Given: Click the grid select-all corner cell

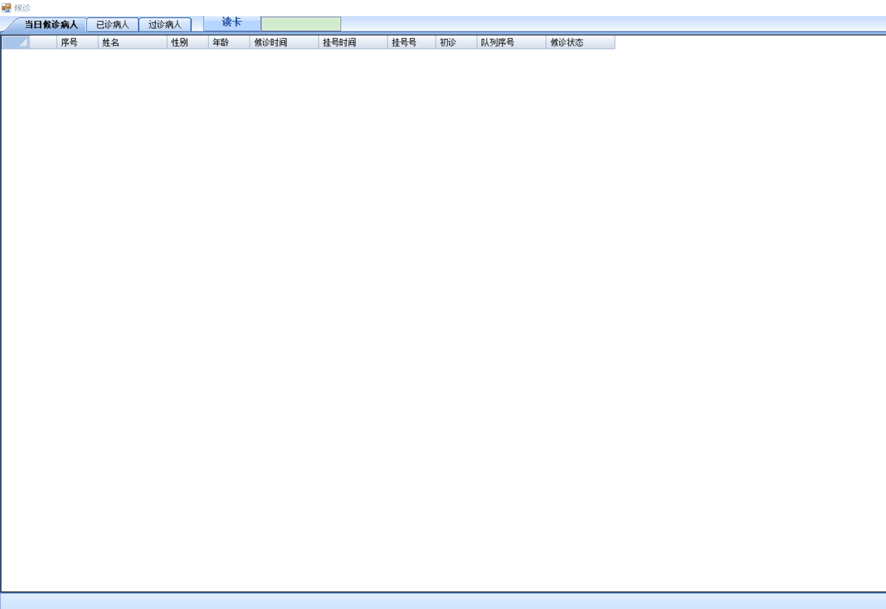Looking at the screenshot, I should pos(16,42).
